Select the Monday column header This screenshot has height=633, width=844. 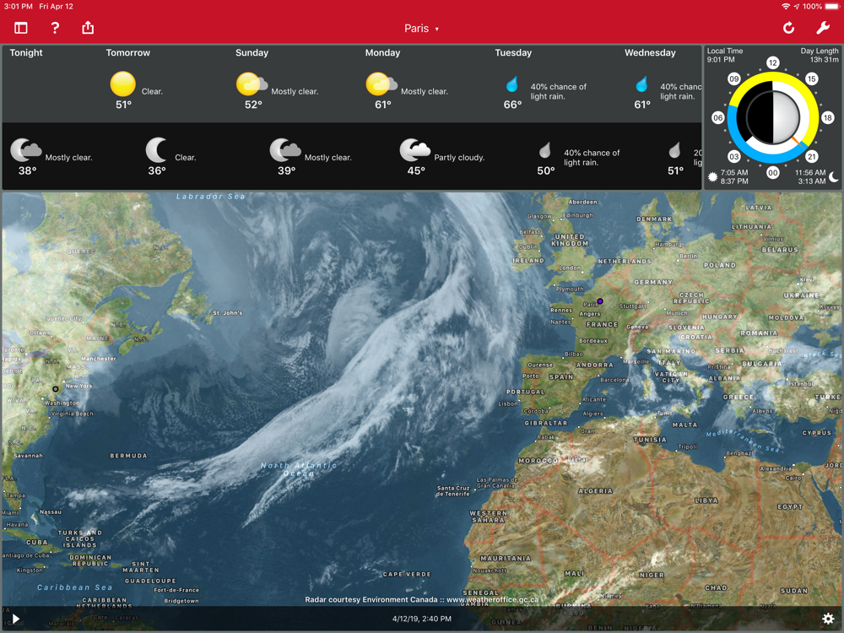point(382,52)
